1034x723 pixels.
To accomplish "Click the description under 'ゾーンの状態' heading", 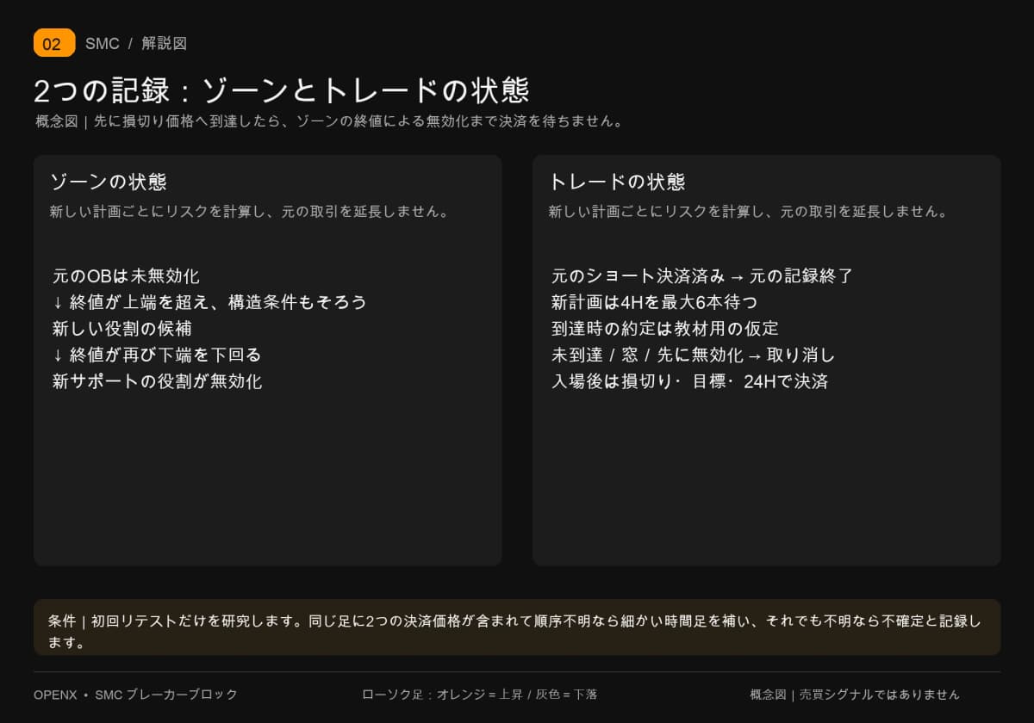I will [250, 211].
